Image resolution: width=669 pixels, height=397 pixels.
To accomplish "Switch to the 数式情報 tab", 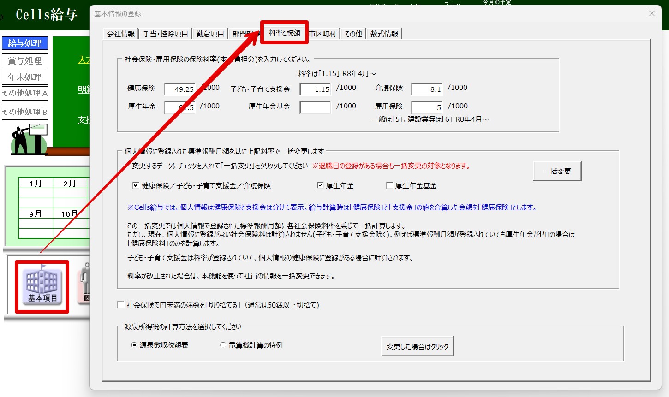I will tap(384, 34).
